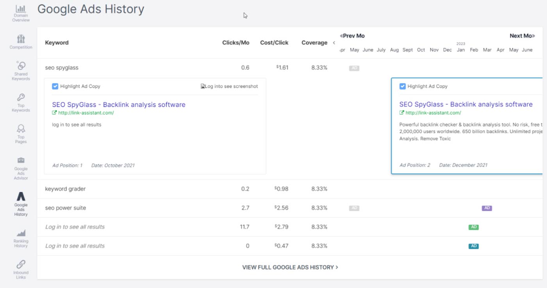Click log in to see all results in October ad

click(x=77, y=125)
